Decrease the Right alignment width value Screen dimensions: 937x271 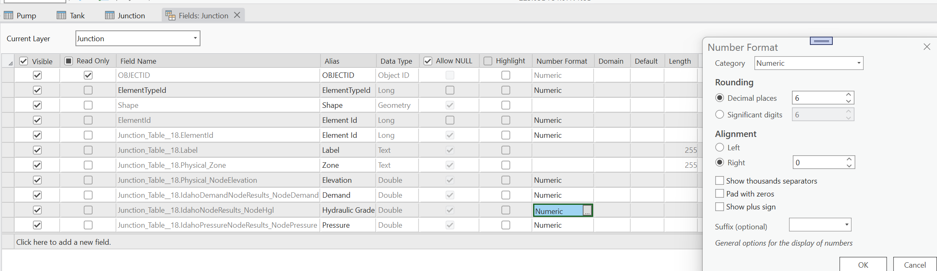849,166
